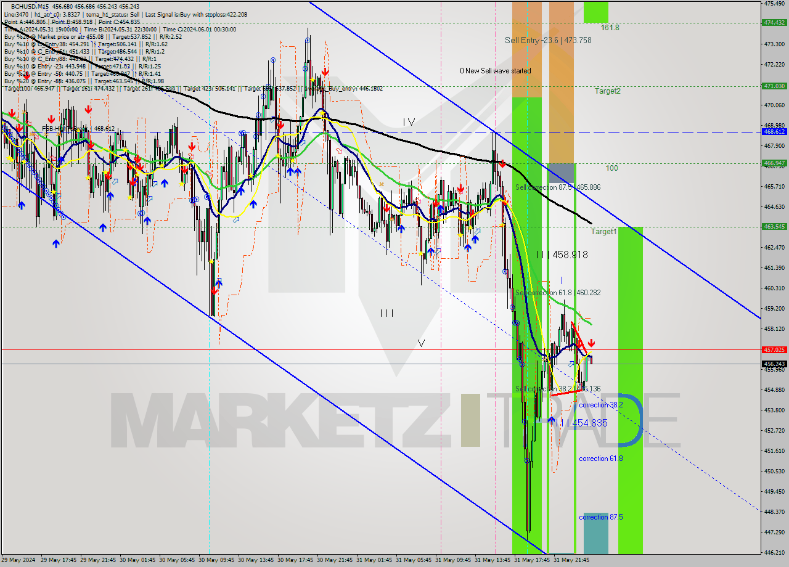Click the red 457.025 price tag
The height and width of the screenshot is (567, 789).
pos(774,349)
